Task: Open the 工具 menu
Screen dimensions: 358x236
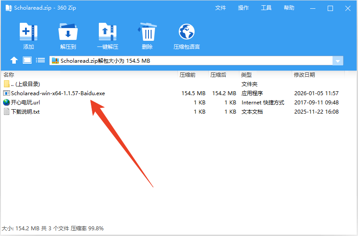Action: pos(266,8)
